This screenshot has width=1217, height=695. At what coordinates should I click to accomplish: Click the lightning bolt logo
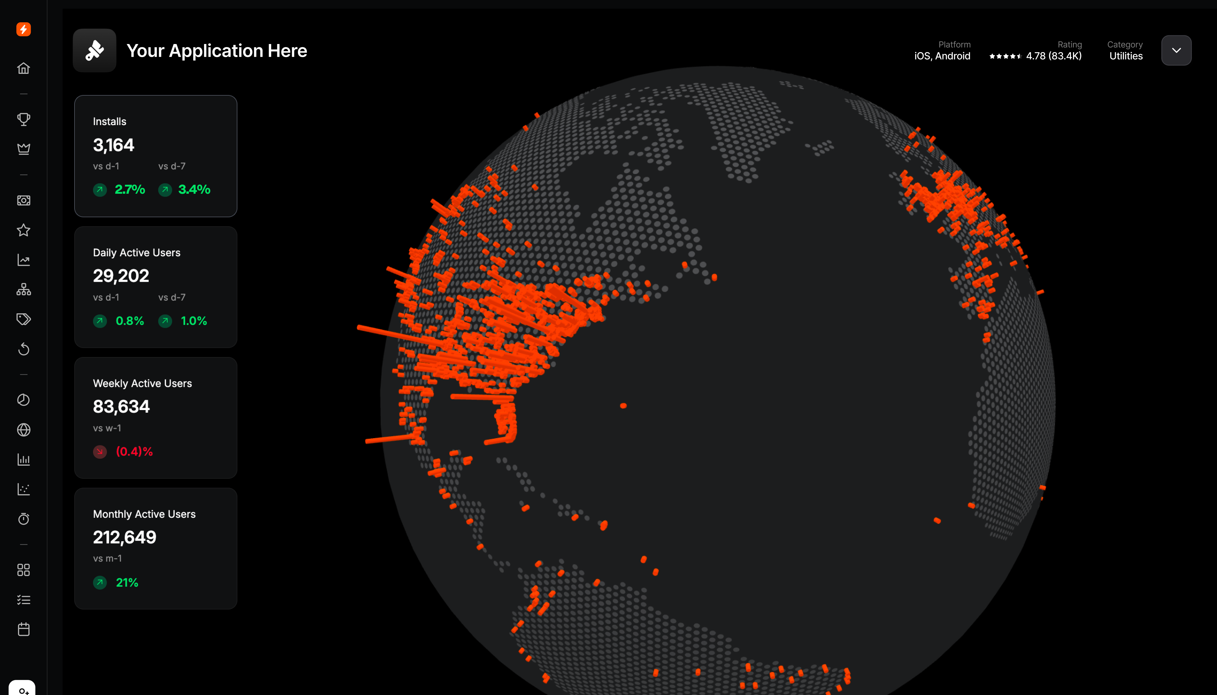tap(23, 30)
